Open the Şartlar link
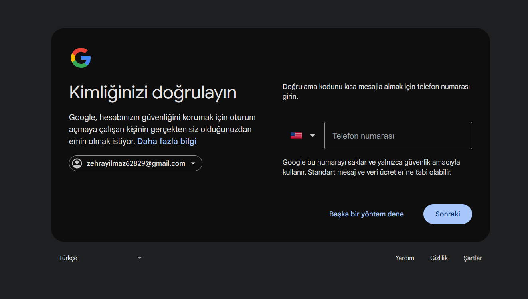528x299 pixels. pyautogui.click(x=473, y=258)
